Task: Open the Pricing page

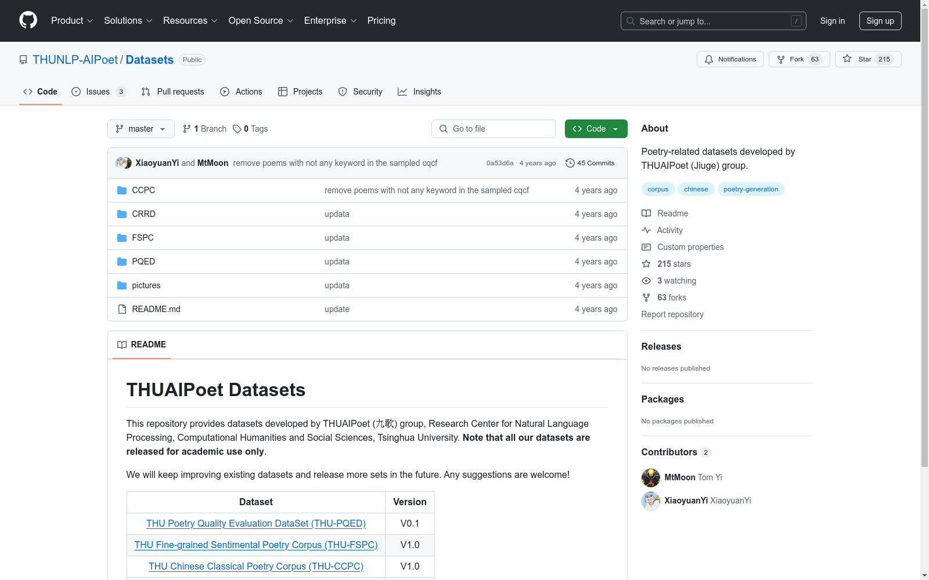Action: [x=381, y=20]
